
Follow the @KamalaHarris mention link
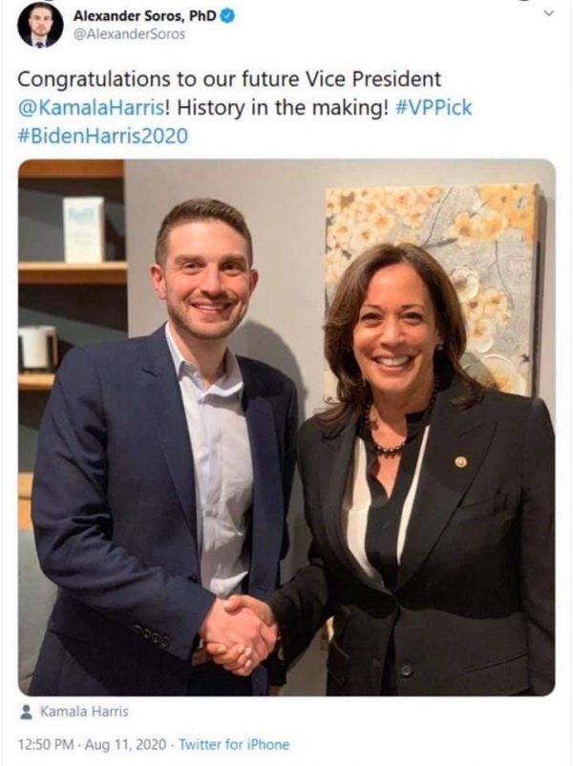point(93,108)
